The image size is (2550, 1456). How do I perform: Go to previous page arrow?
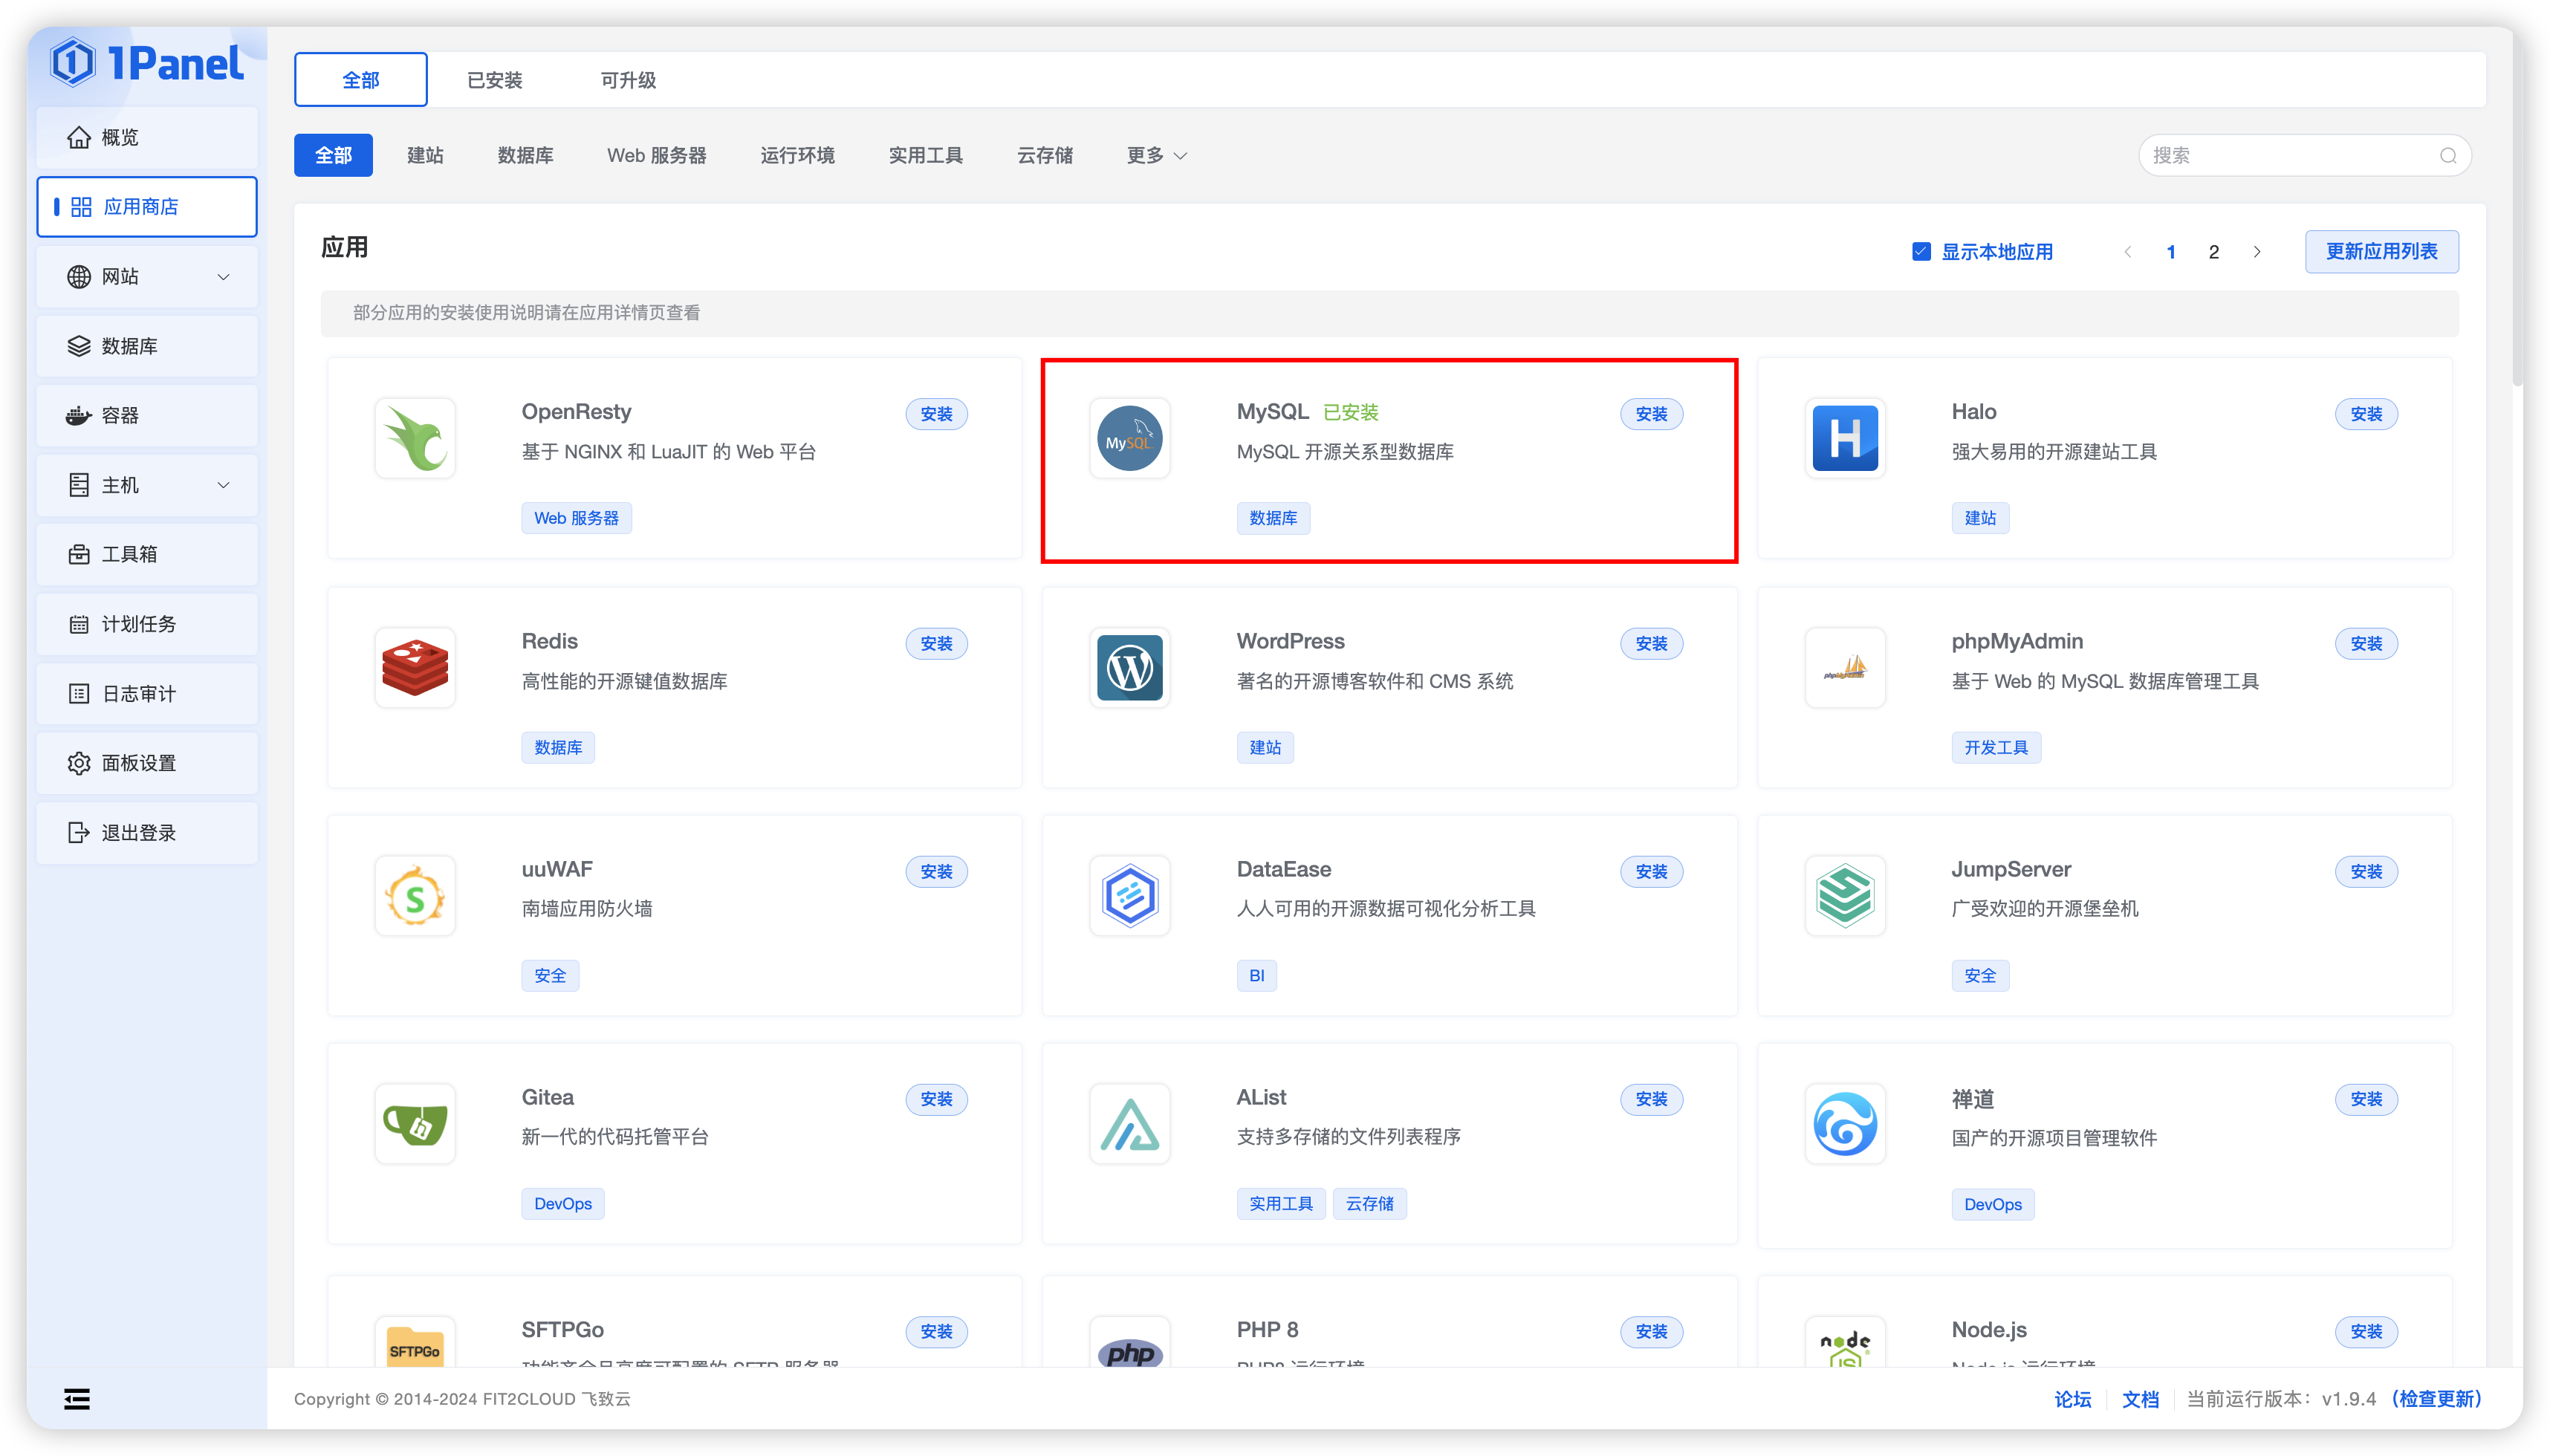2127,252
